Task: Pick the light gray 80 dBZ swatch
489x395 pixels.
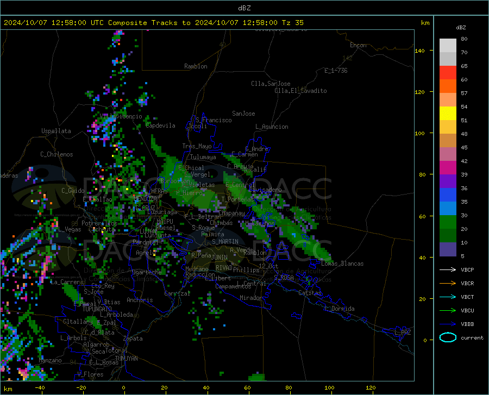Action: click(x=448, y=46)
